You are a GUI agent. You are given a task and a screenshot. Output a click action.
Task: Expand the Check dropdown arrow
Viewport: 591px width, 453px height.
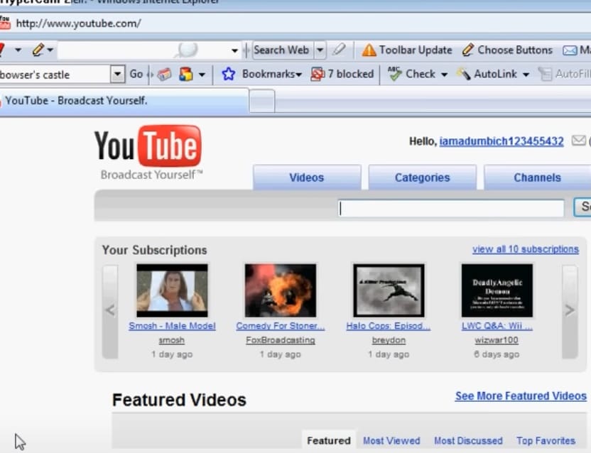(445, 75)
